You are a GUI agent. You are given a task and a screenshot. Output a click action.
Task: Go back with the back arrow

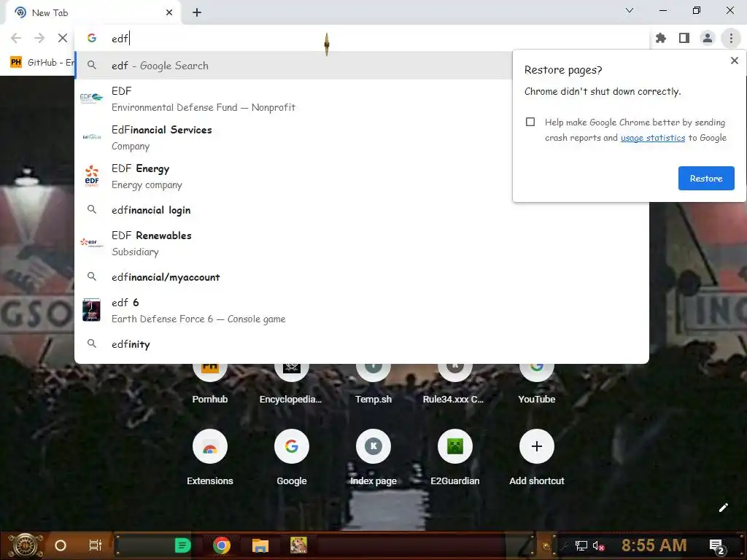click(x=16, y=38)
